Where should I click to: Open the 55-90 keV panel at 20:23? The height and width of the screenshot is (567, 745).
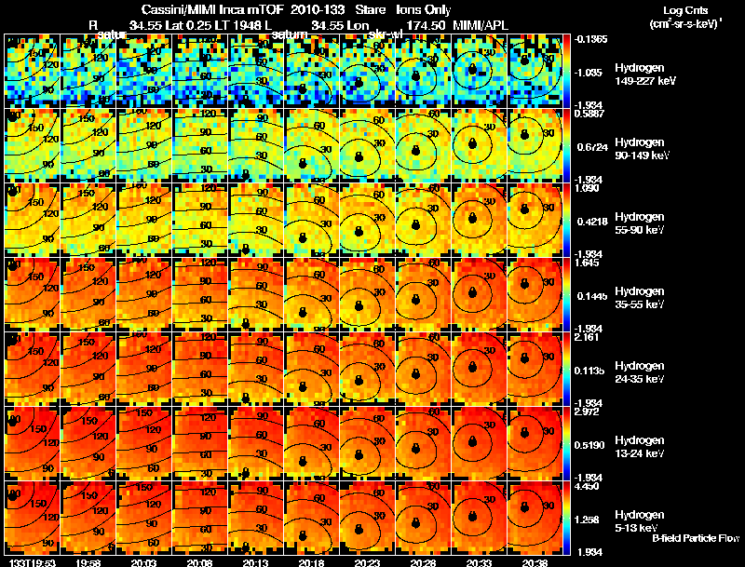pos(367,220)
